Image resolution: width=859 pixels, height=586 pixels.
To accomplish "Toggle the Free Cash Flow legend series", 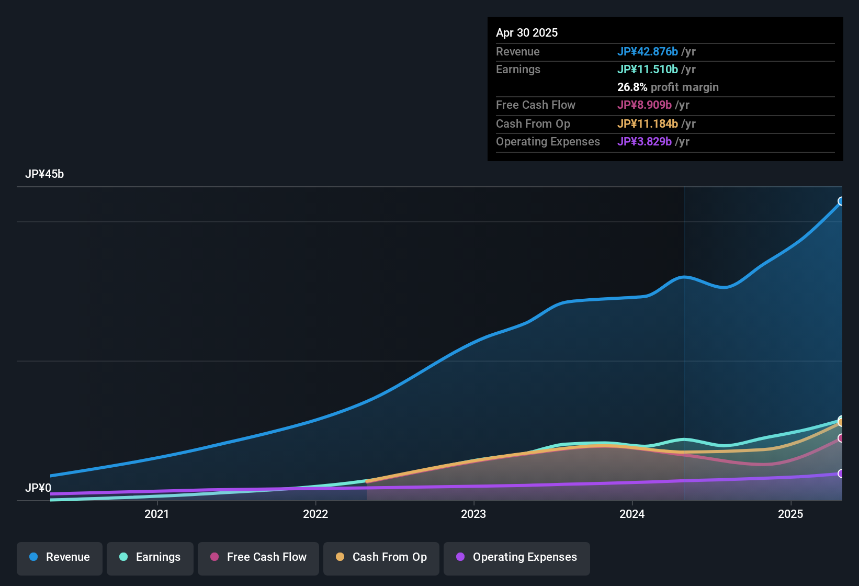I will click(258, 558).
